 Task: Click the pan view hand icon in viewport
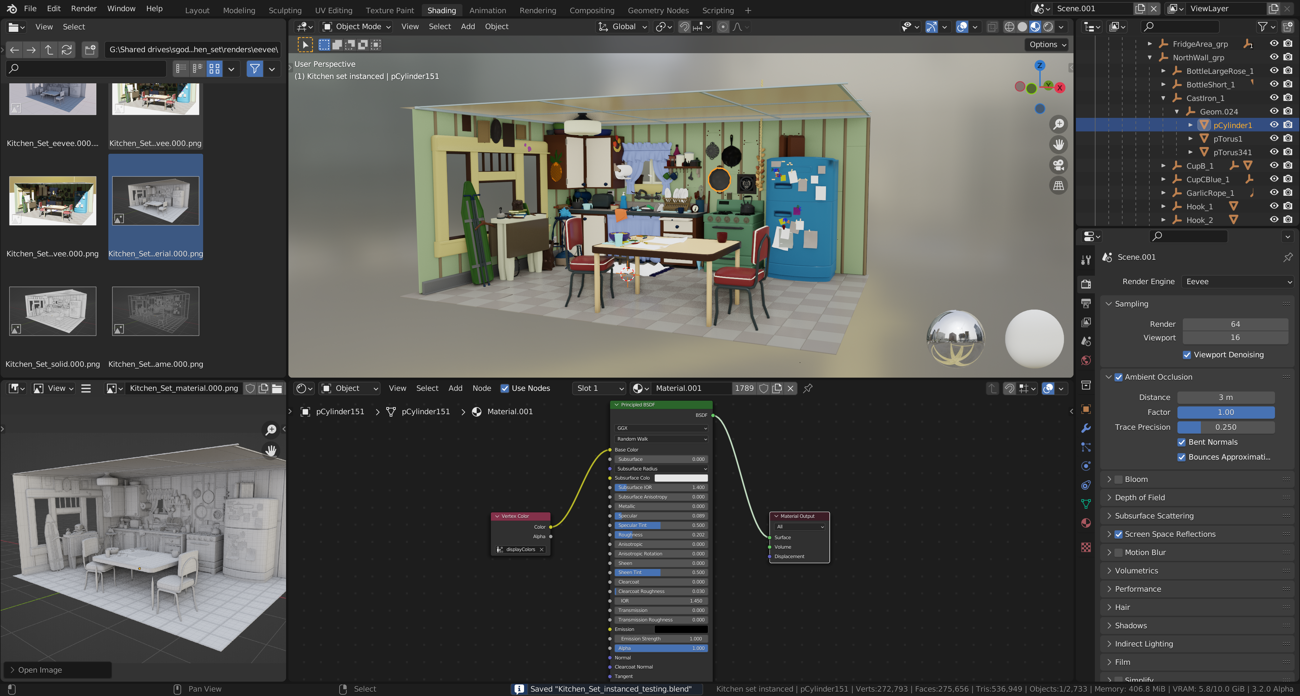(1058, 145)
